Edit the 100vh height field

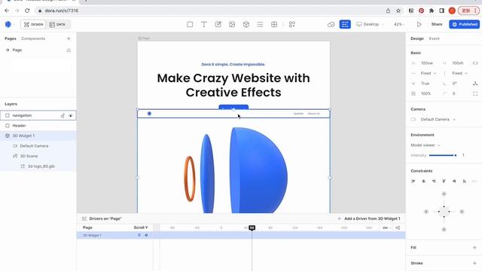pyautogui.click(x=458, y=63)
